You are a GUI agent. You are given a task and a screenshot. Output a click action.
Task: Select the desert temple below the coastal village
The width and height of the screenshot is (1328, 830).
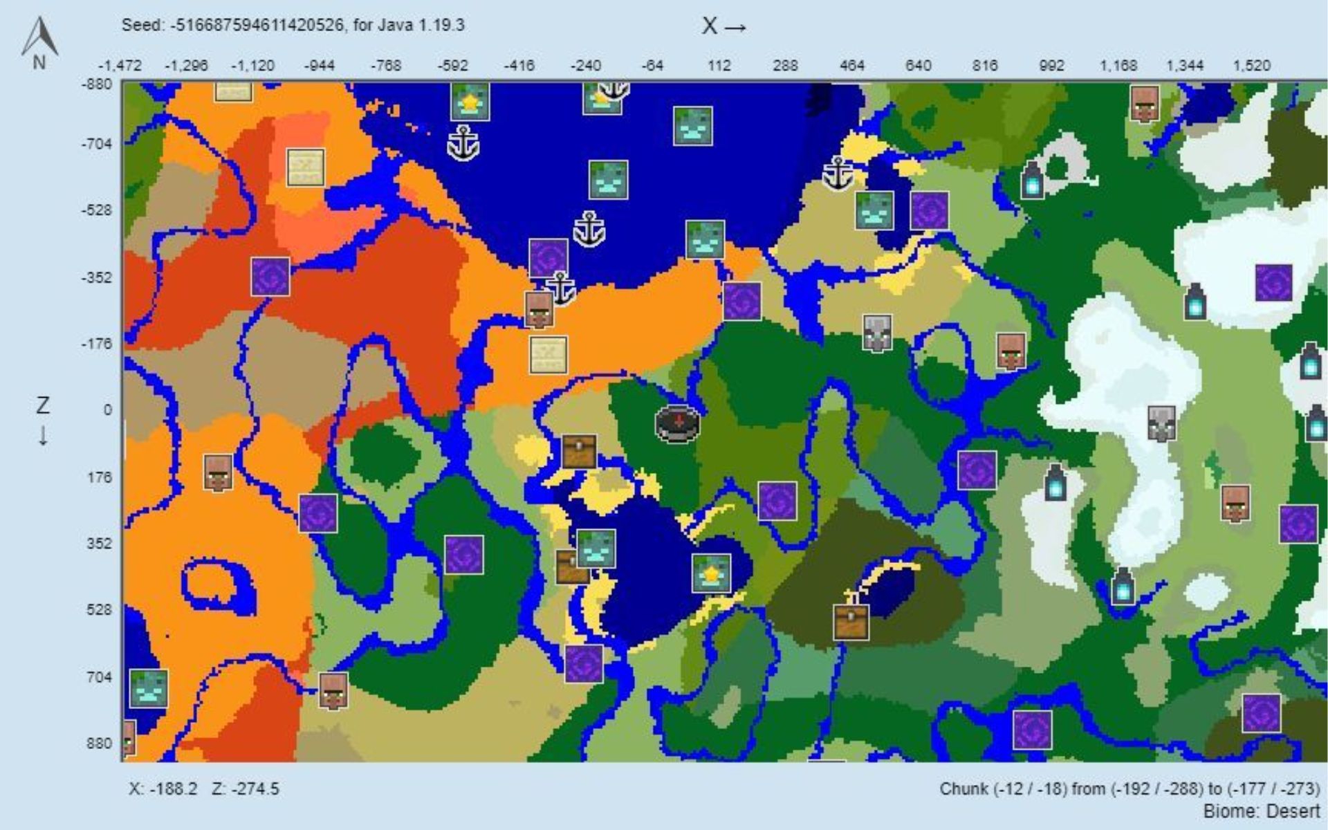pos(548,355)
